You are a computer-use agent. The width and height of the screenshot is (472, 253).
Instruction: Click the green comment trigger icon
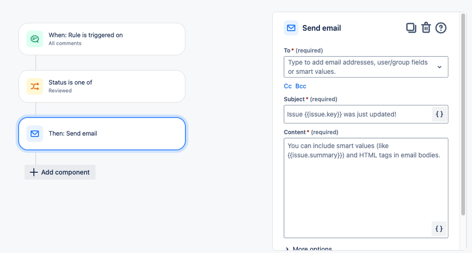pyautogui.click(x=34, y=39)
